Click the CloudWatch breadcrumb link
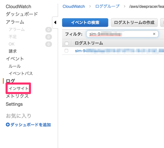 pos(74,6)
